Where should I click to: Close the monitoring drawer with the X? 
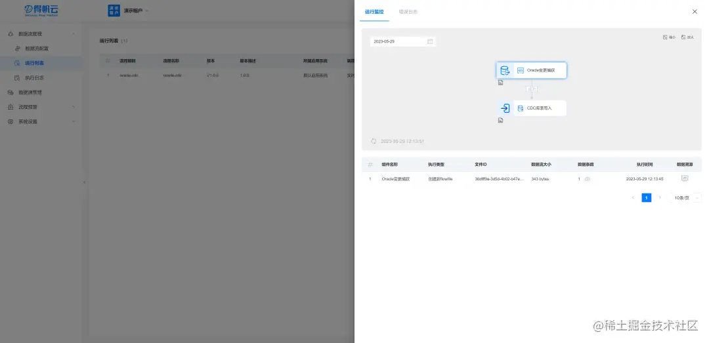click(695, 12)
